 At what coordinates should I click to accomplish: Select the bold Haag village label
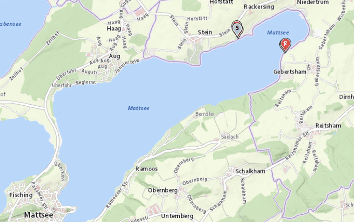pyautogui.click(x=114, y=29)
